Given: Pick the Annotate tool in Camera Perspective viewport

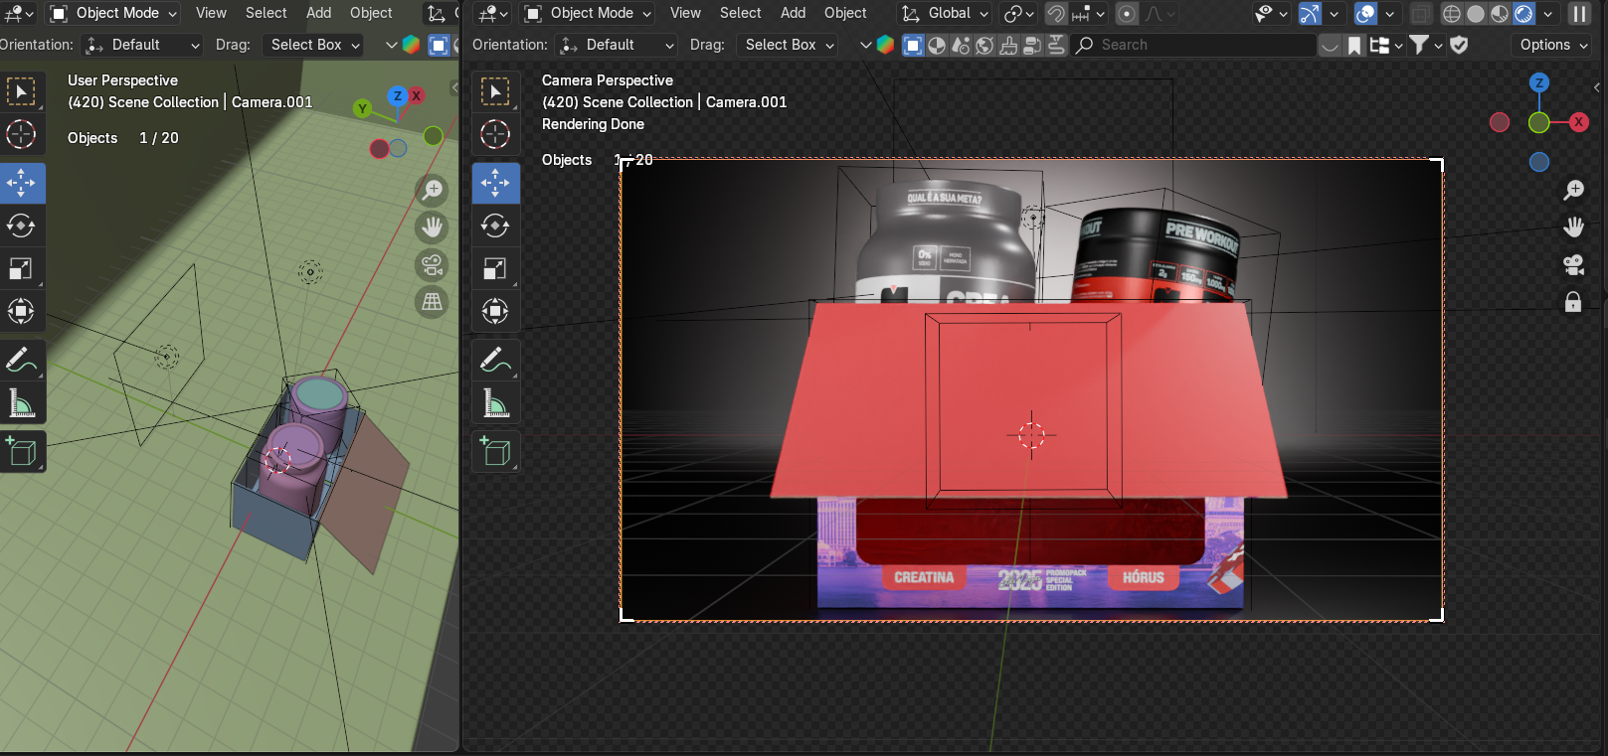Looking at the screenshot, I should point(495,360).
